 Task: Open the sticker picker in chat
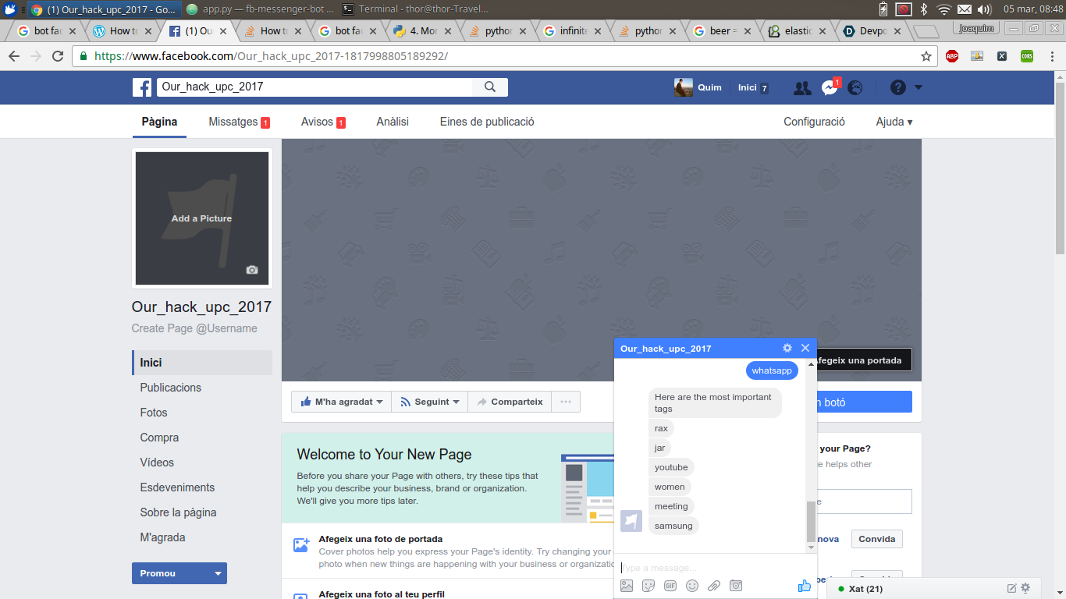point(648,586)
